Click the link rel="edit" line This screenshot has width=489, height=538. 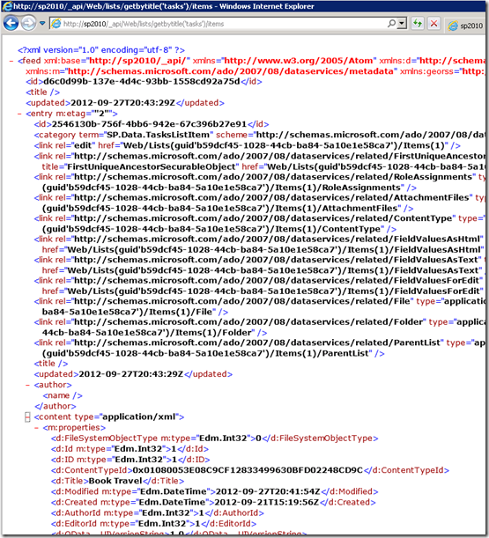pos(248,145)
